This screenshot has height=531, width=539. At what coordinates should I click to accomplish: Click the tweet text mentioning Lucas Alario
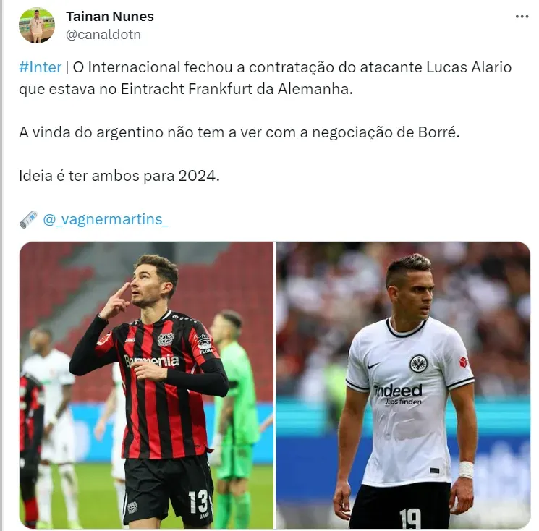point(265,78)
